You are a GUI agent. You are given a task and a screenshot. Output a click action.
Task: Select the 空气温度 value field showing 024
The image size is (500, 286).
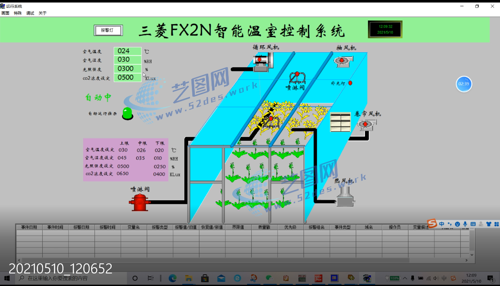click(x=128, y=51)
